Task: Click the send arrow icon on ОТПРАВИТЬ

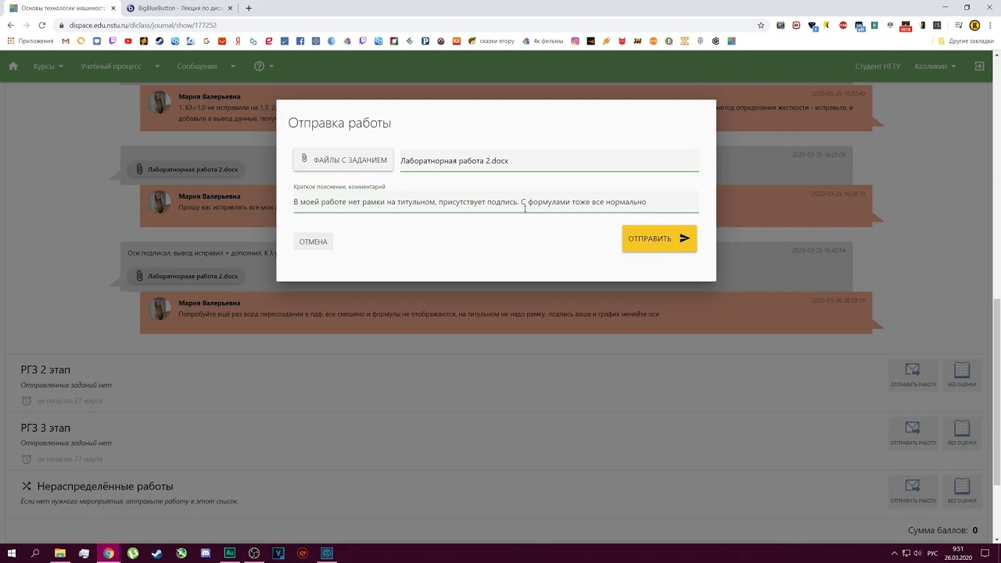Action: click(684, 238)
